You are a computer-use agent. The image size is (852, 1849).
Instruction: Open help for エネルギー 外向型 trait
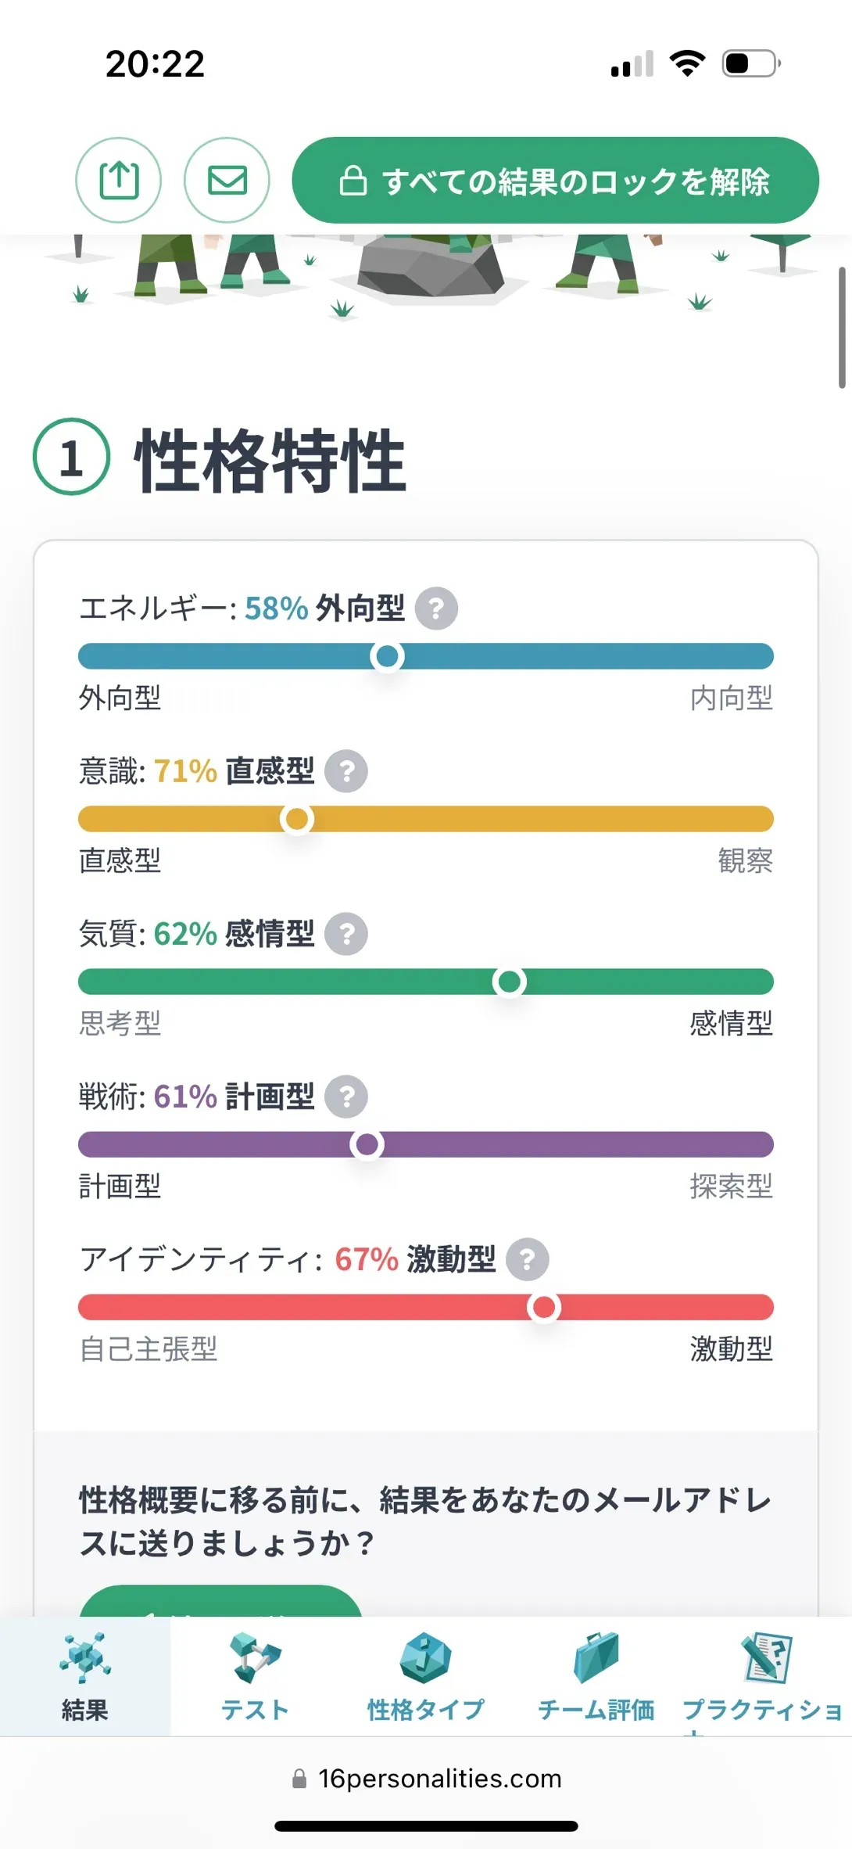(436, 609)
